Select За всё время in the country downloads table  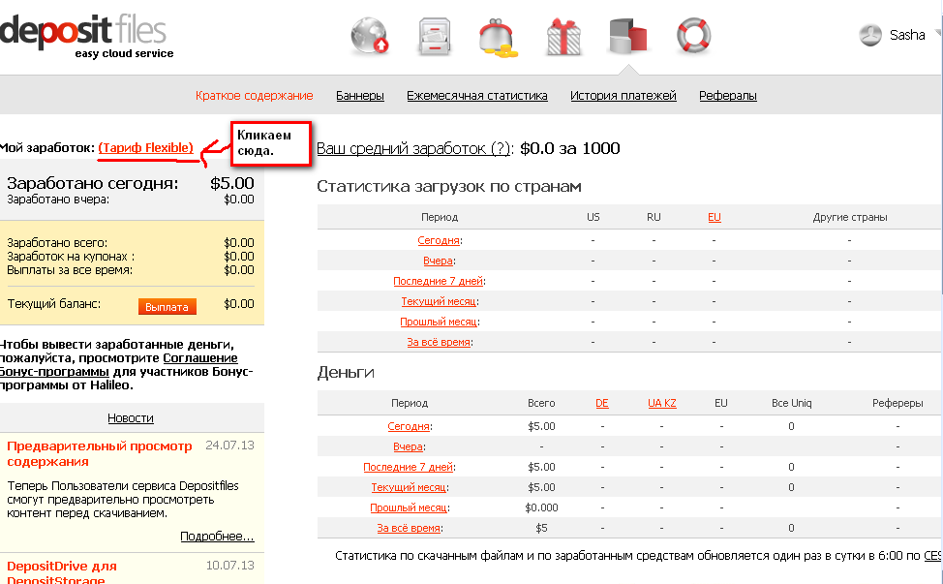(x=439, y=343)
